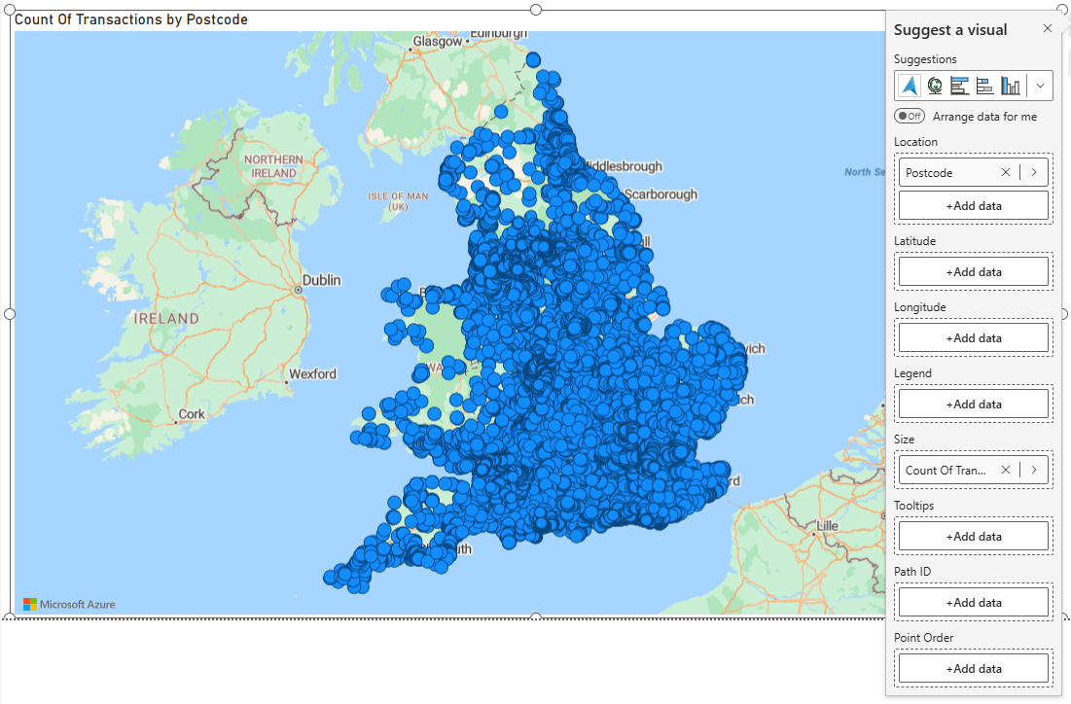
Task: Expand the additional visual suggestions chevron
Action: click(1039, 86)
